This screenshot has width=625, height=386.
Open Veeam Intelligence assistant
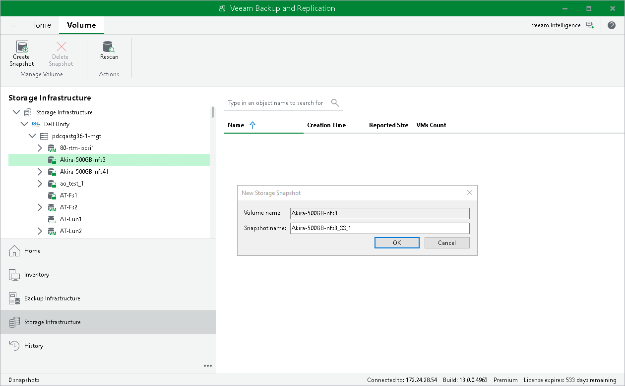[x=562, y=25]
